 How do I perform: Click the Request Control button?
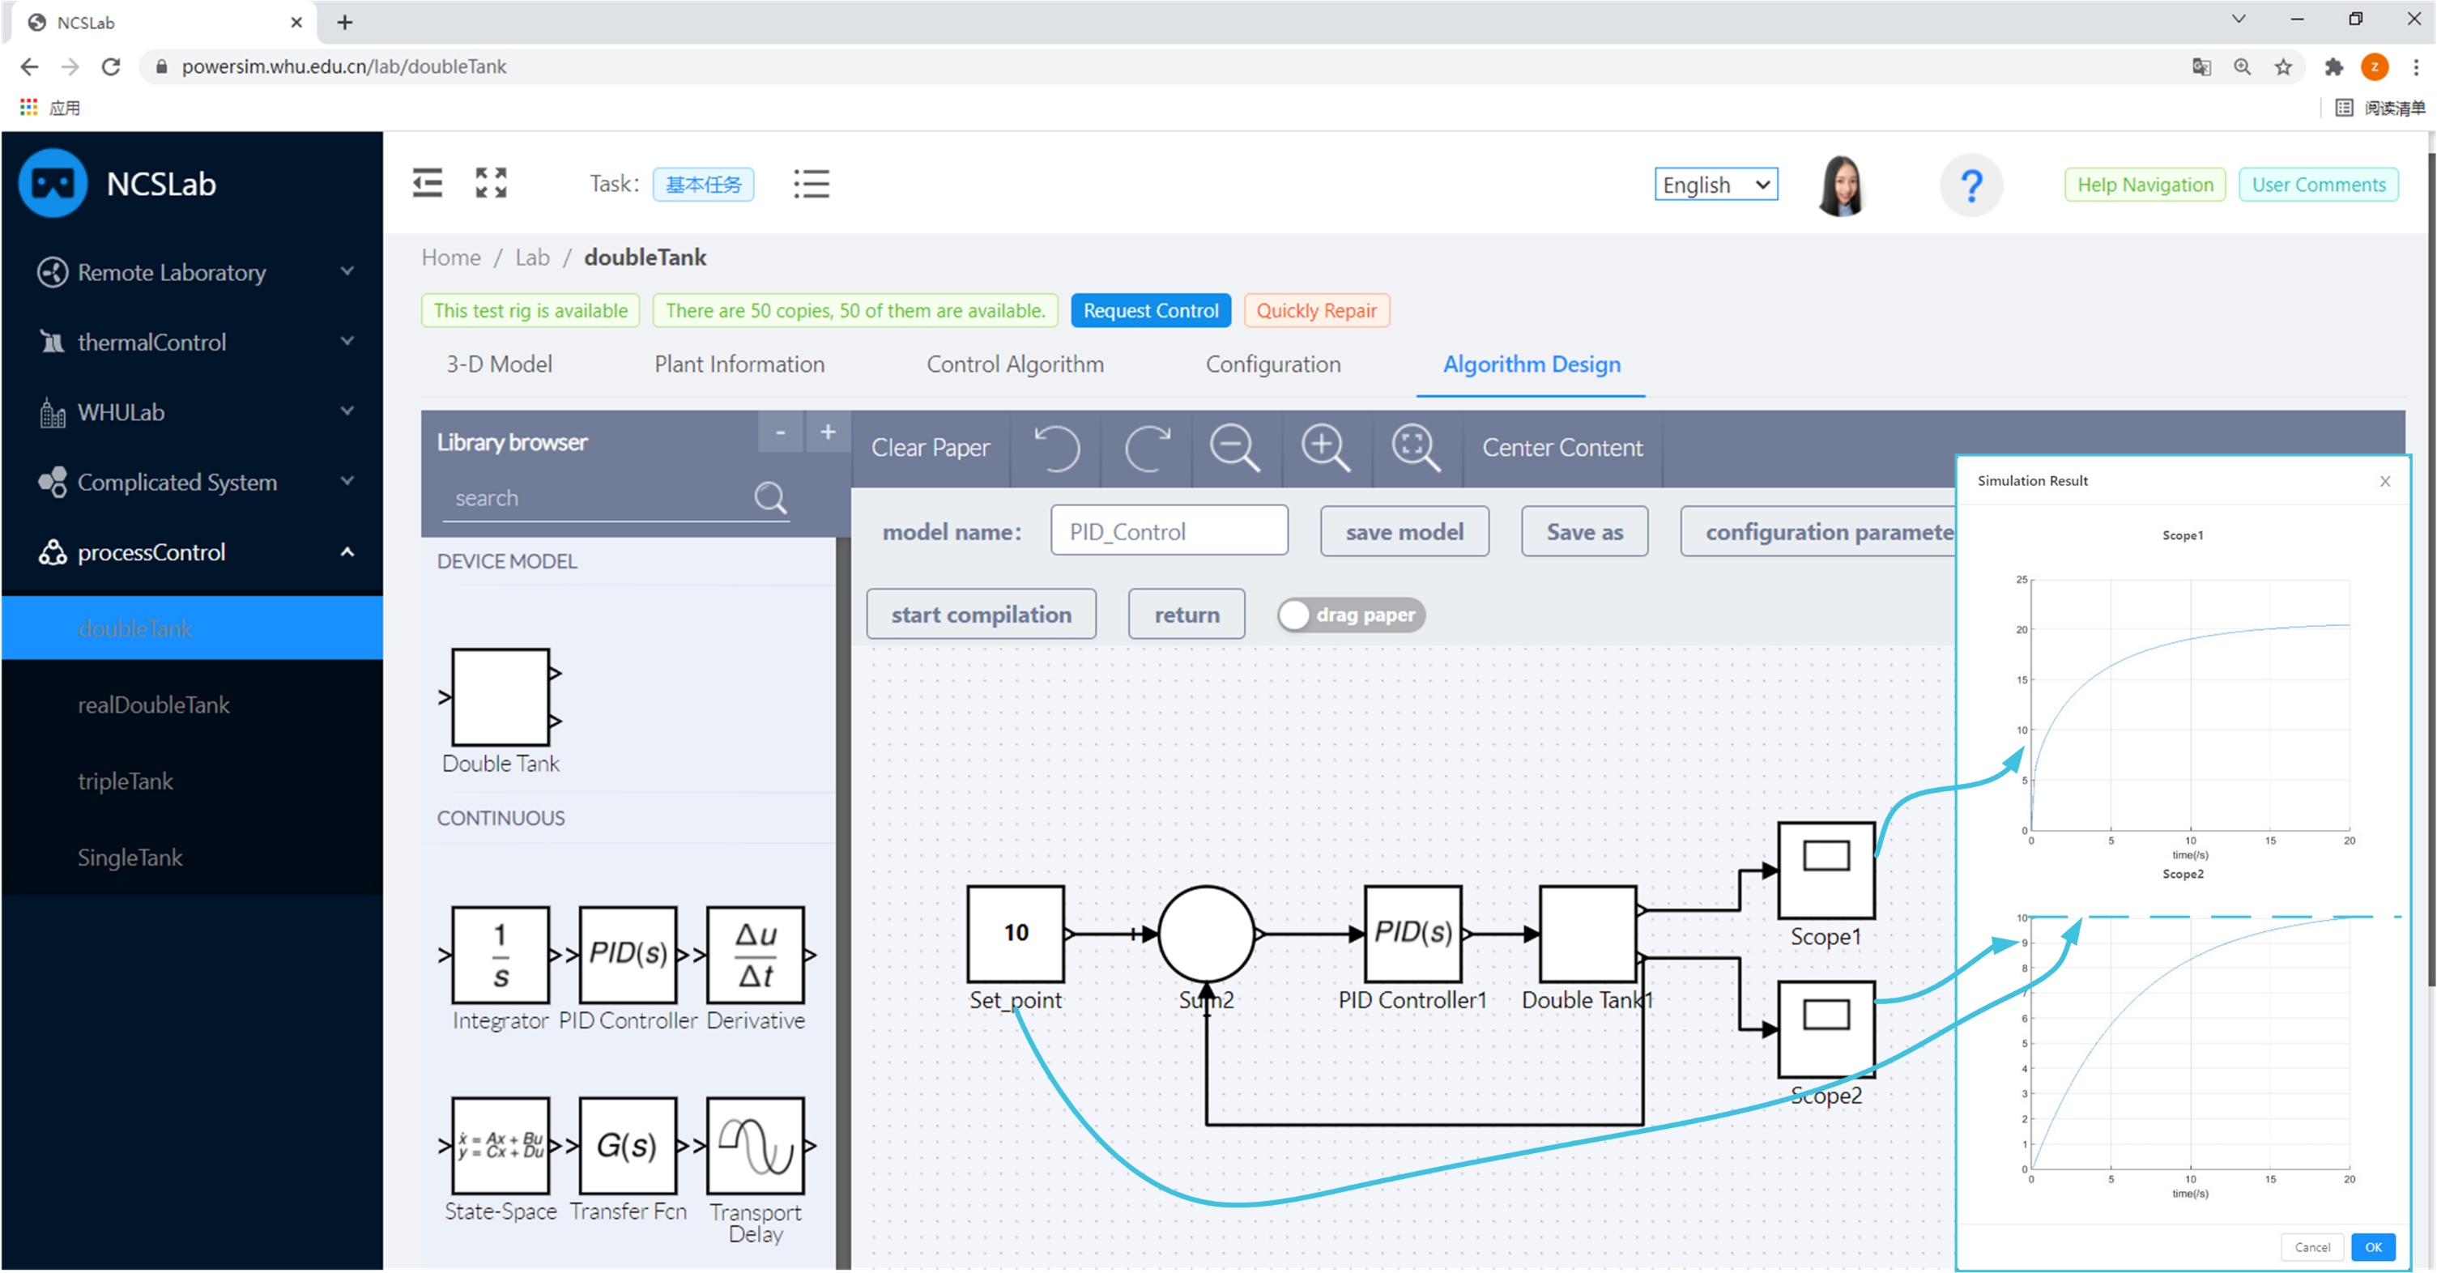click(1150, 310)
